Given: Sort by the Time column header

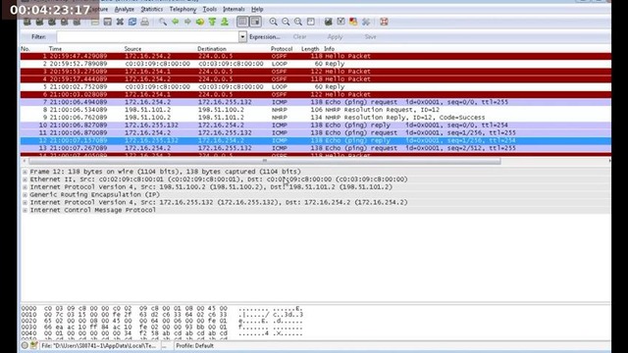Looking at the screenshot, I should [55, 49].
